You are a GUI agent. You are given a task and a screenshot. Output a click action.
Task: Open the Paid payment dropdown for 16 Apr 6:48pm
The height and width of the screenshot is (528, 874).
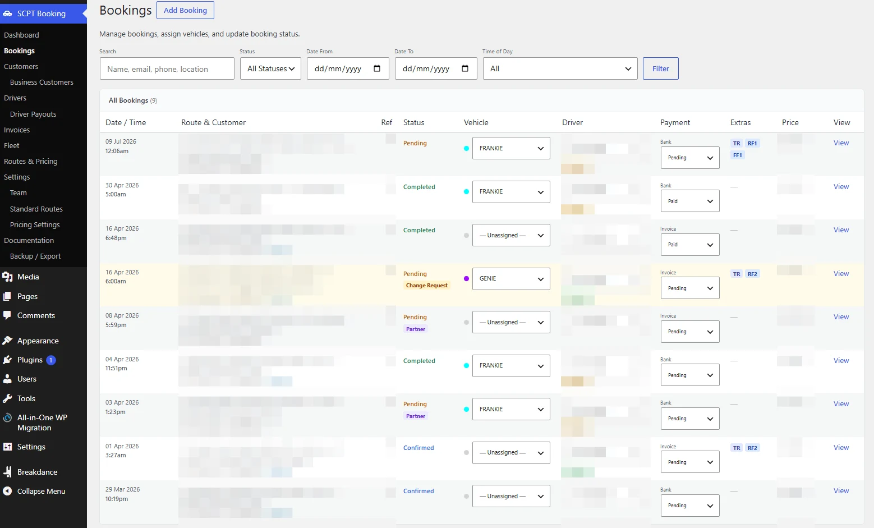point(690,245)
